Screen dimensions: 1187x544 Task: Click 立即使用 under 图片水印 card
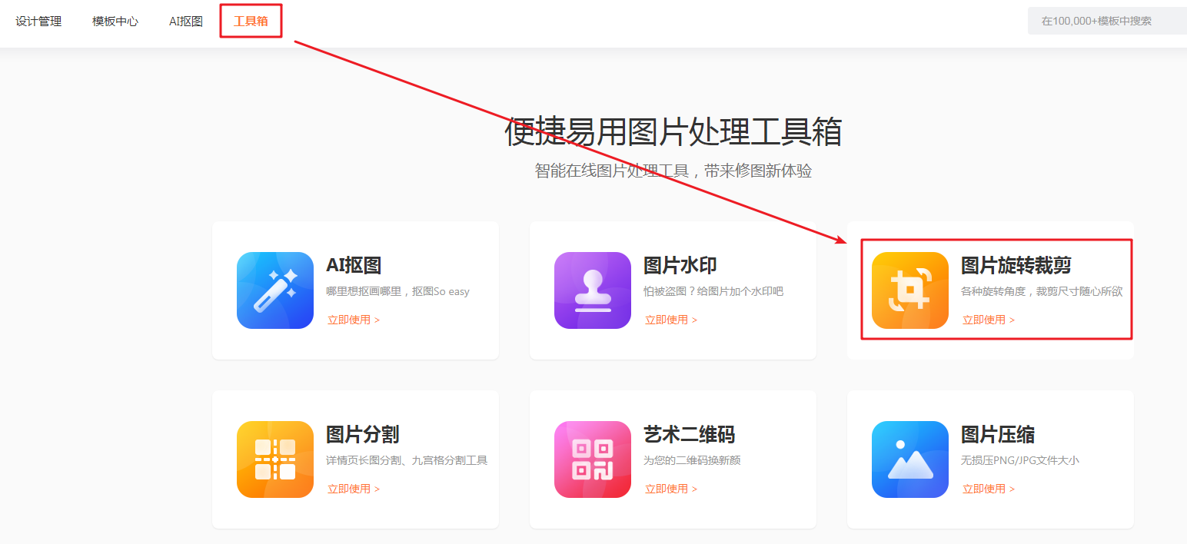pyautogui.click(x=671, y=320)
